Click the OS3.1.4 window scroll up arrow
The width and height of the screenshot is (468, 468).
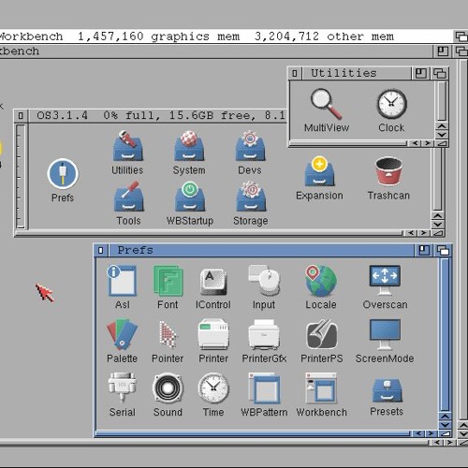pyautogui.click(x=438, y=215)
